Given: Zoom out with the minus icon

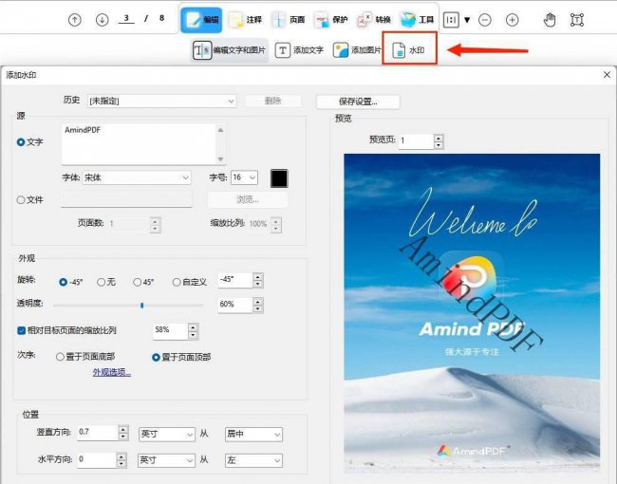Looking at the screenshot, I should (x=485, y=20).
